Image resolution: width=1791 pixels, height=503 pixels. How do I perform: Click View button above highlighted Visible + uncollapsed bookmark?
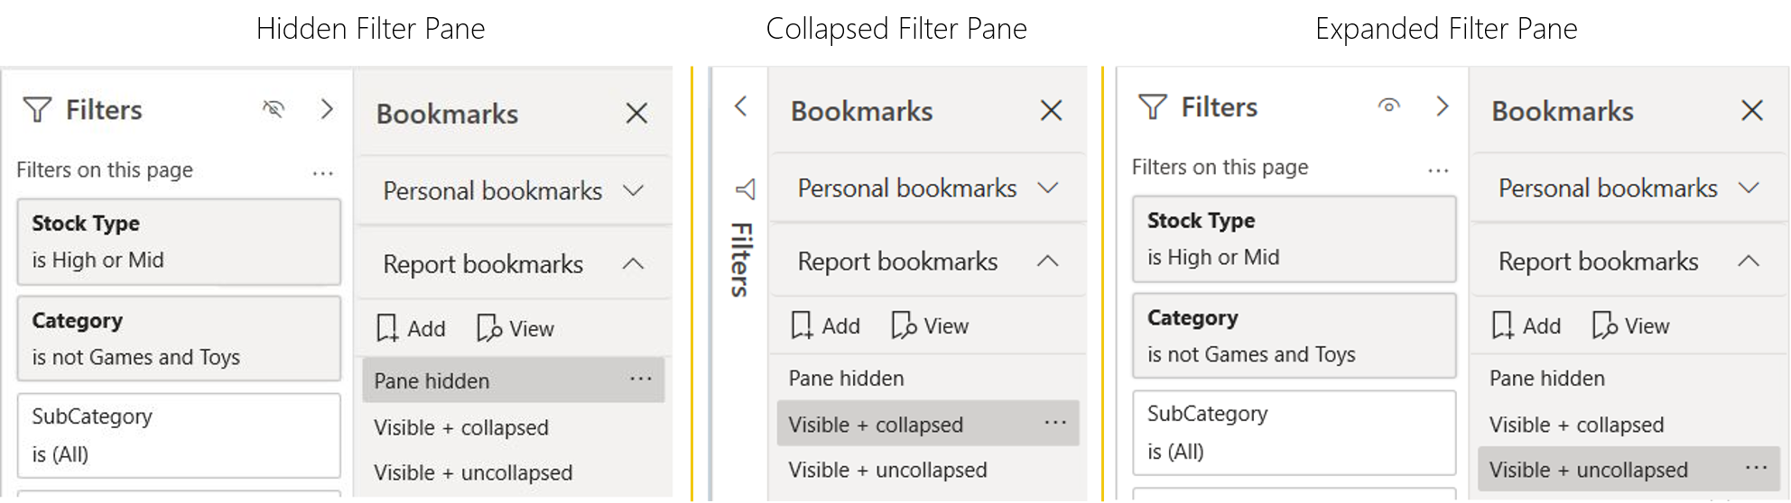click(1631, 325)
